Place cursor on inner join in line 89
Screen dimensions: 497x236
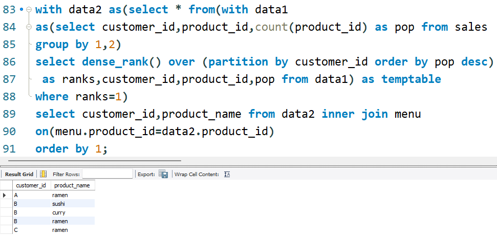point(355,114)
